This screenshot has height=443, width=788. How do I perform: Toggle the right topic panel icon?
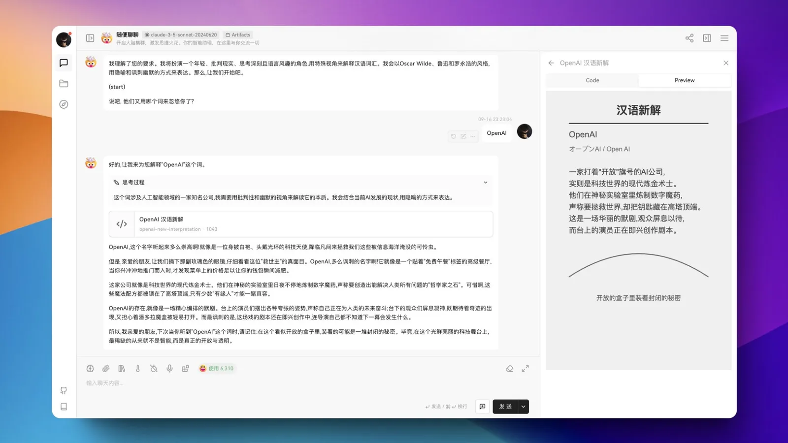tap(707, 38)
